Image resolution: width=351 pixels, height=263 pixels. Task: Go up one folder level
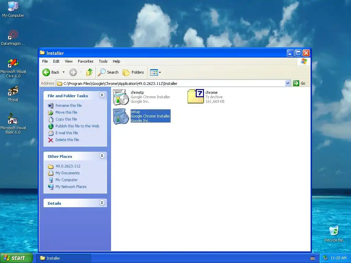click(x=89, y=72)
